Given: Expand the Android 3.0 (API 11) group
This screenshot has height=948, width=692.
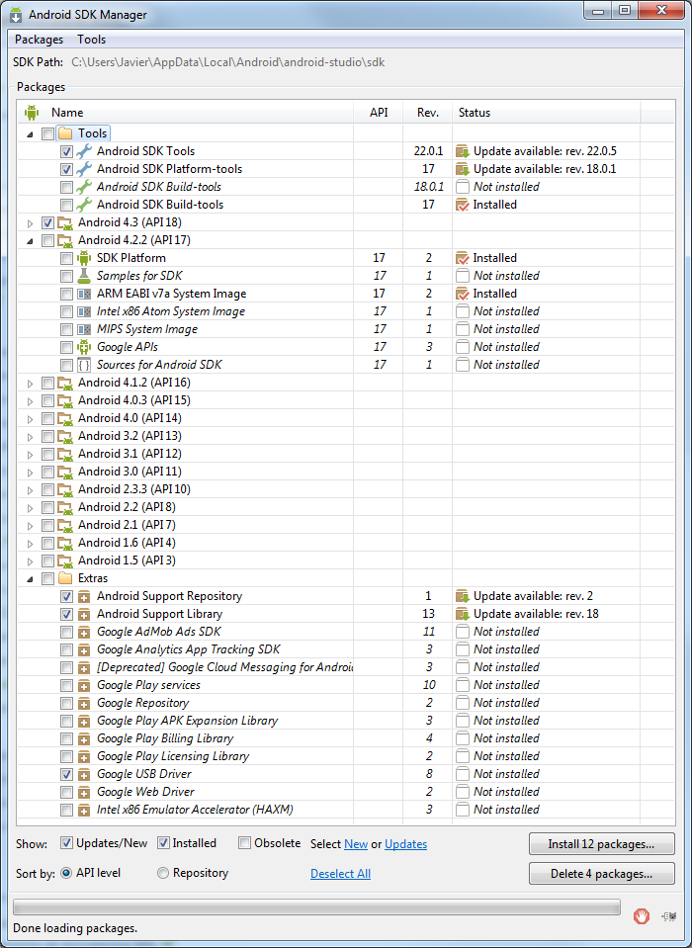Looking at the screenshot, I should [x=31, y=473].
